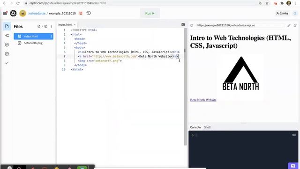This screenshot has width=300, height=169.
Task: Reload the browser page
Action: [x=18, y=3]
